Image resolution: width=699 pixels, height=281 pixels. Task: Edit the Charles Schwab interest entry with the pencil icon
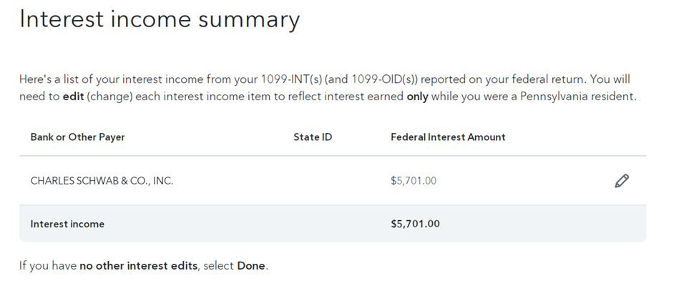tap(622, 181)
